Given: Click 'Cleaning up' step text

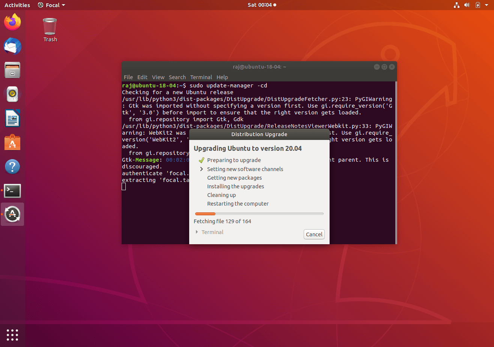Looking at the screenshot, I should click(x=221, y=195).
